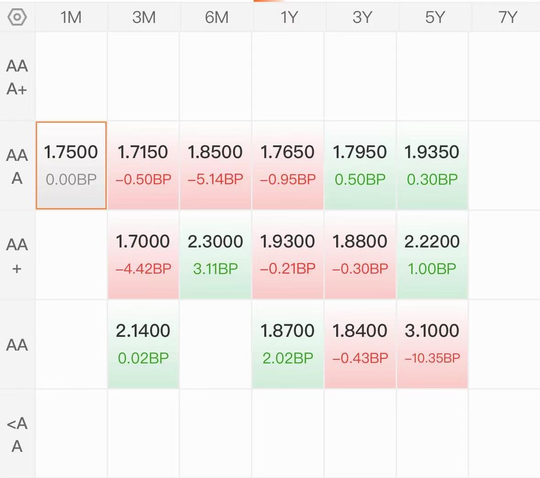Image resolution: width=540 pixels, height=478 pixels.
Task: Select the AA+ rating row label
Action: point(17,256)
